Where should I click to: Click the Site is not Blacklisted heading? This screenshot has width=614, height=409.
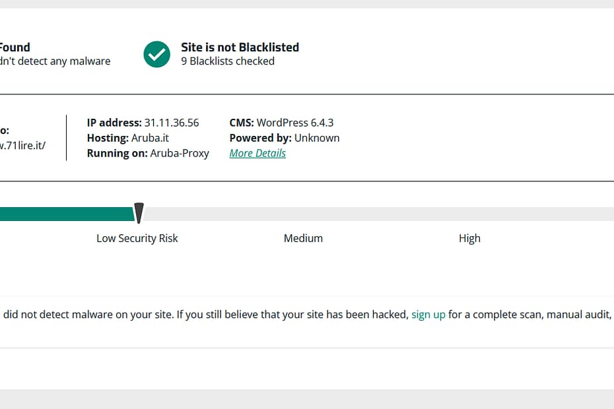(240, 47)
